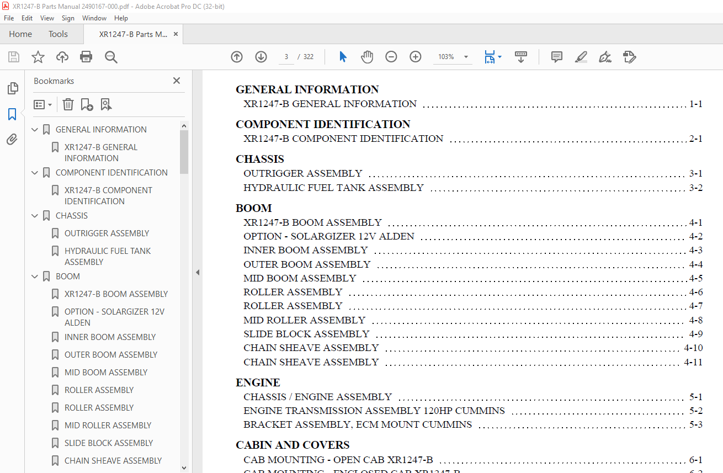Open Page Thumbnails panel icon
The image size is (723, 473).
coord(12,88)
